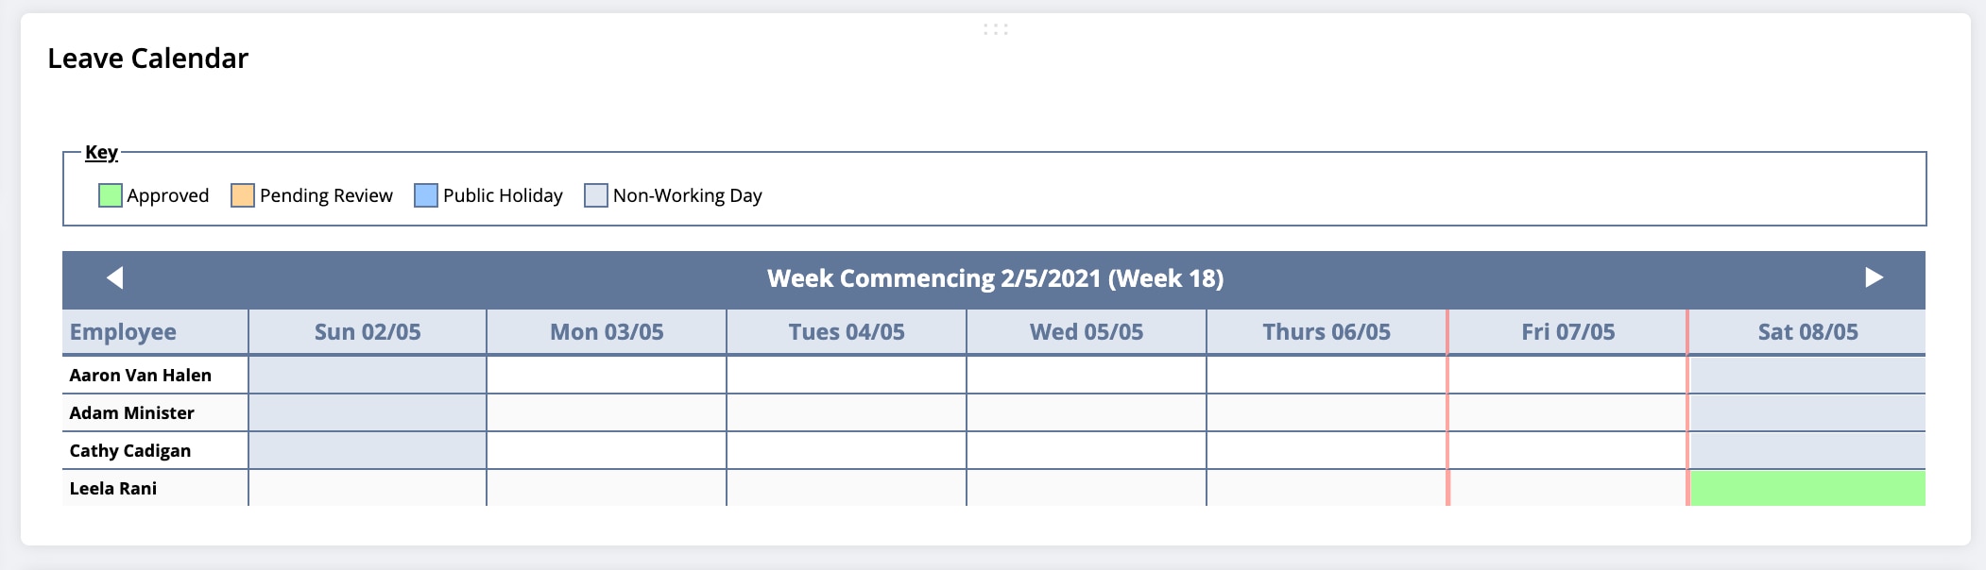Click the Approved green color swatch
1986x570 pixels.
click(111, 195)
